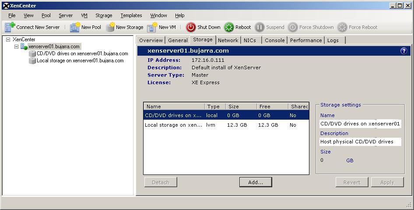
Task: Open the Templates menu
Action: pos(131,15)
